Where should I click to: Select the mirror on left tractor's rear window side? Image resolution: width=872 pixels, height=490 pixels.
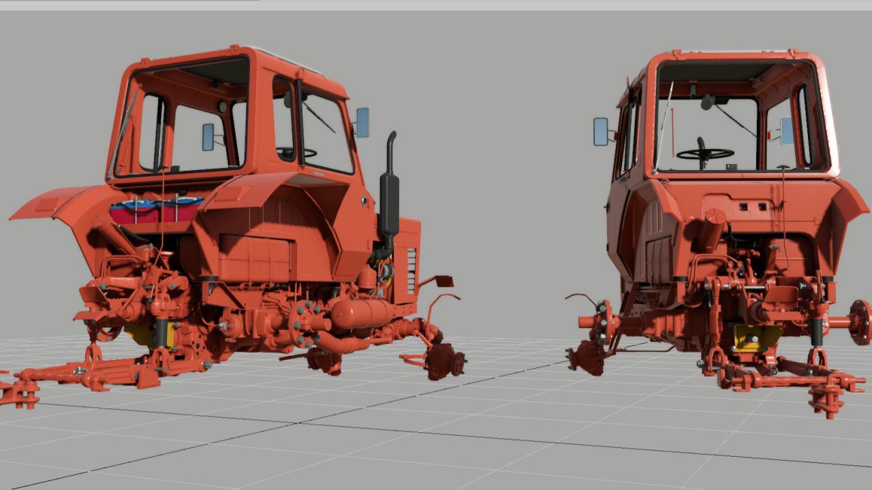[208, 137]
